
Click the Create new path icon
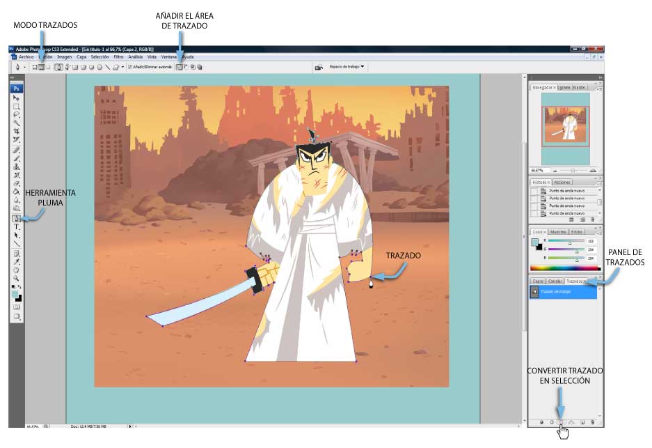[582, 422]
